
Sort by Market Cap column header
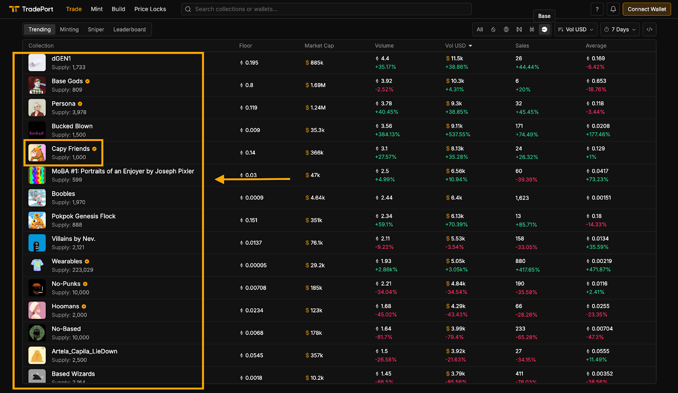click(x=319, y=46)
